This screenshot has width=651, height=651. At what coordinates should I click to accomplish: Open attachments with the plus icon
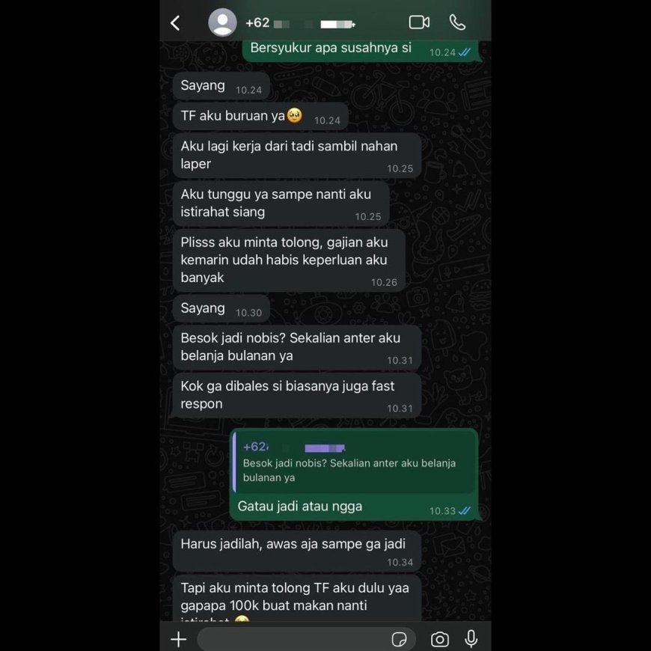click(179, 639)
